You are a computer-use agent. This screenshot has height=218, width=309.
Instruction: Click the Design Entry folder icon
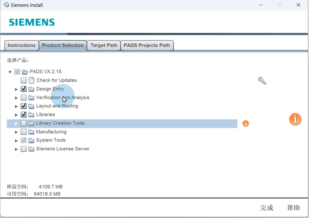tap(31, 89)
